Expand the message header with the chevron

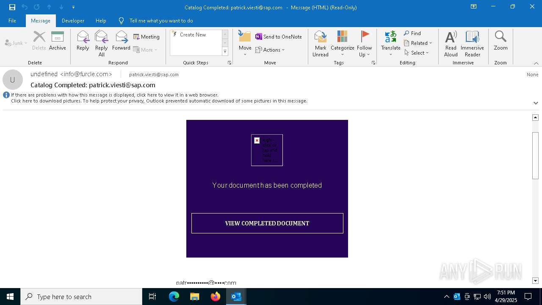click(x=536, y=103)
